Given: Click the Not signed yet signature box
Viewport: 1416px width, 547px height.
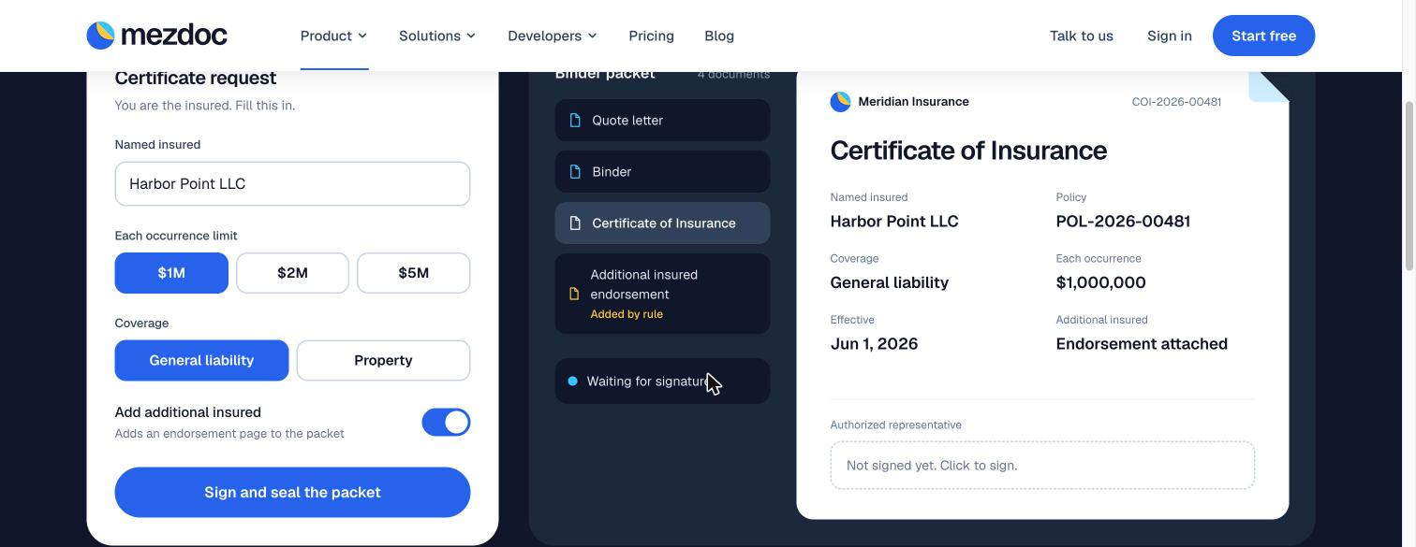Looking at the screenshot, I should coord(1042,465).
